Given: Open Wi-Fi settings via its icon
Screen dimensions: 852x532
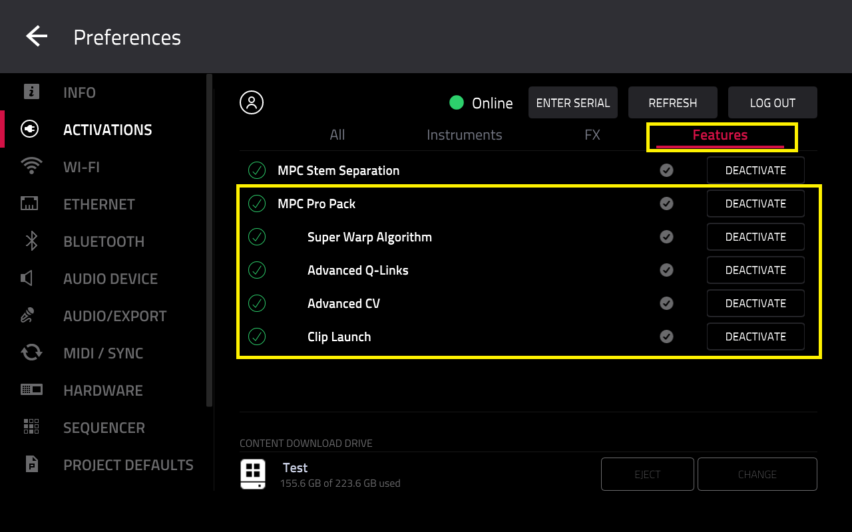Looking at the screenshot, I should (x=31, y=166).
